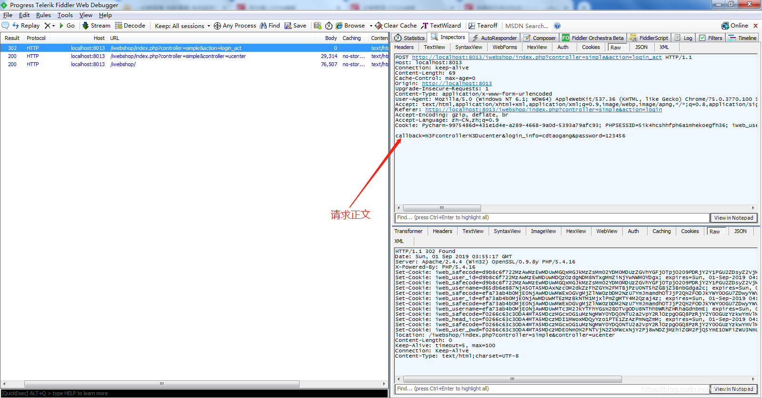Image resolution: width=762 pixels, height=398 pixels.
Task: Click the response Find text field
Action: pos(552,389)
